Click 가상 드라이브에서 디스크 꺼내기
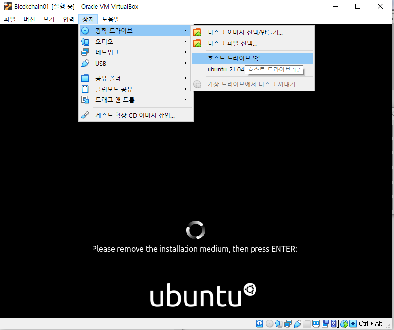The width and height of the screenshot is (394, 330). click(252, 84)
